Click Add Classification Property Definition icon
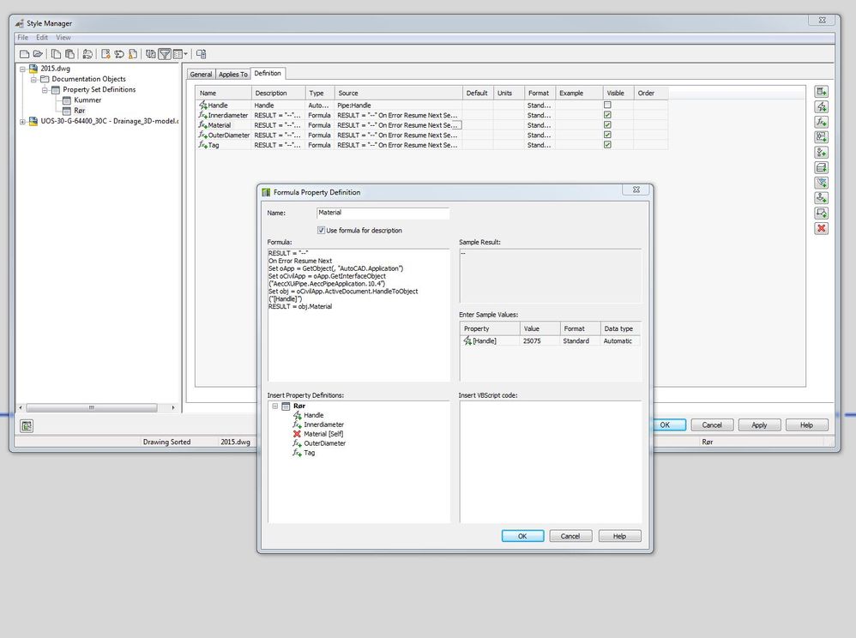This screenshot has width=856, height=638. point(821,153)
